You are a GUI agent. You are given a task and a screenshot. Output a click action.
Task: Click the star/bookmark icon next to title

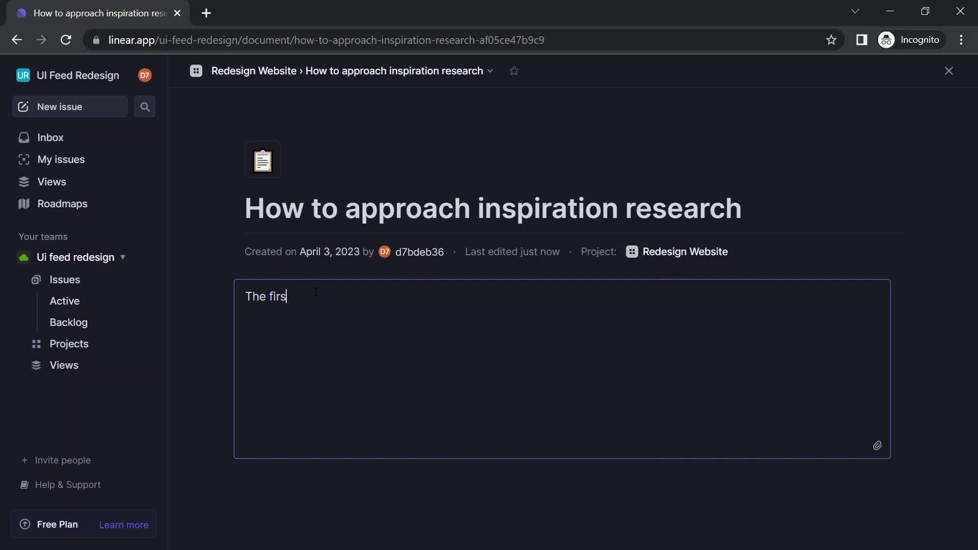[x=514, y=70]
